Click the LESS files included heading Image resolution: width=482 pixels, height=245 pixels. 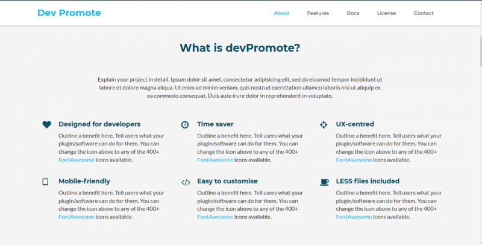pos(368,181)
